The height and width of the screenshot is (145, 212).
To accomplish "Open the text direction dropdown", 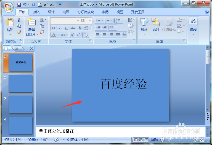I will (131, 20).
